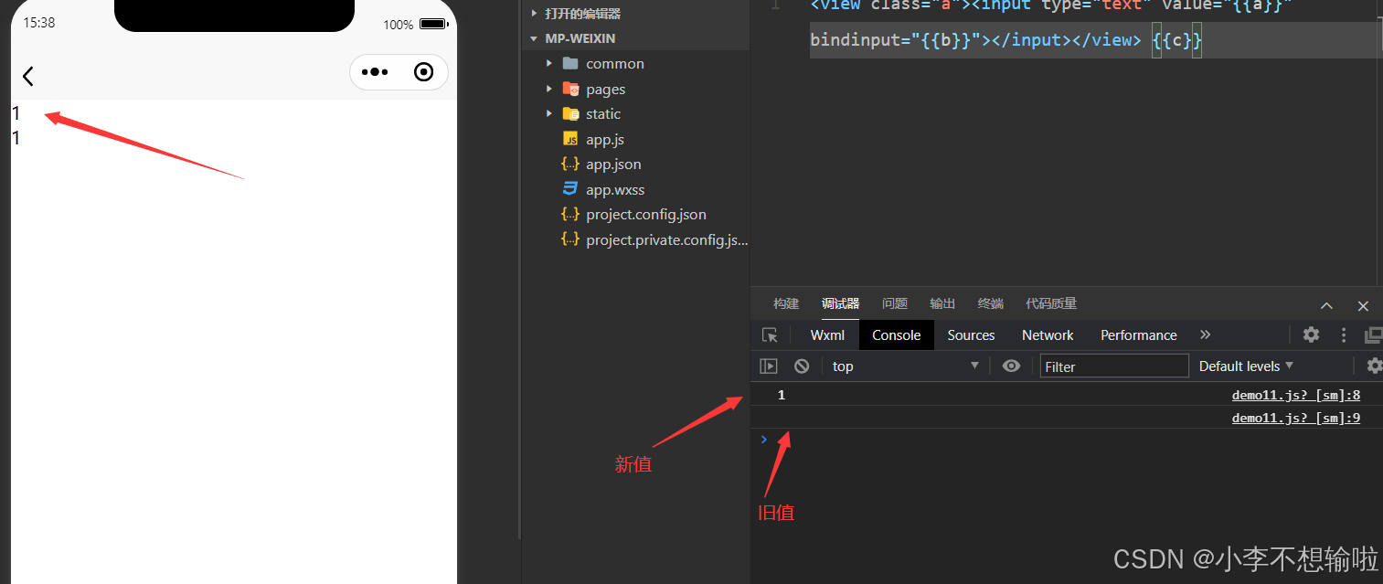
Task: Open the Default levels dropdown
Action: pyautogui.click(x=1246, y=366)
